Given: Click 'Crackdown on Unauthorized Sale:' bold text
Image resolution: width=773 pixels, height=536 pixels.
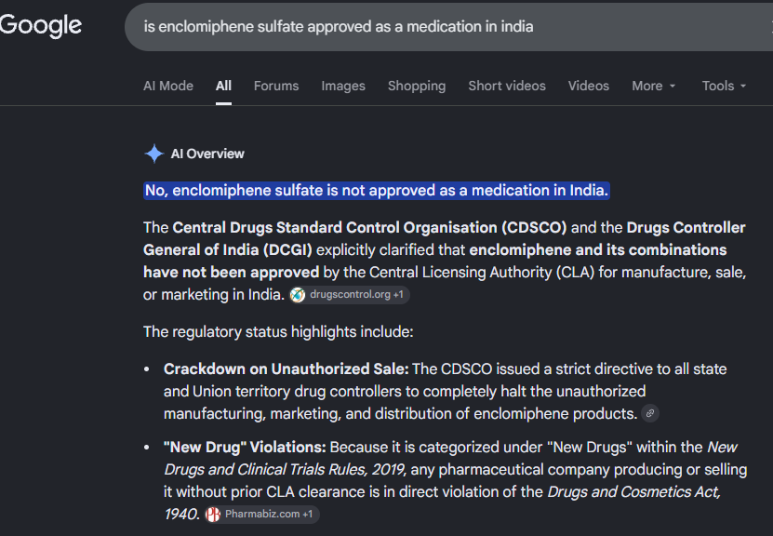Looking at the screenshot, I should click(x=286, y=368).
